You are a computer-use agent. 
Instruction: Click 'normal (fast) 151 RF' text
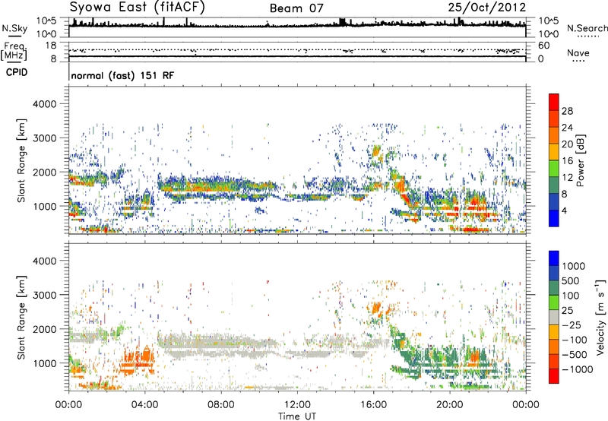pyautogui.click(x=122, y=75)
